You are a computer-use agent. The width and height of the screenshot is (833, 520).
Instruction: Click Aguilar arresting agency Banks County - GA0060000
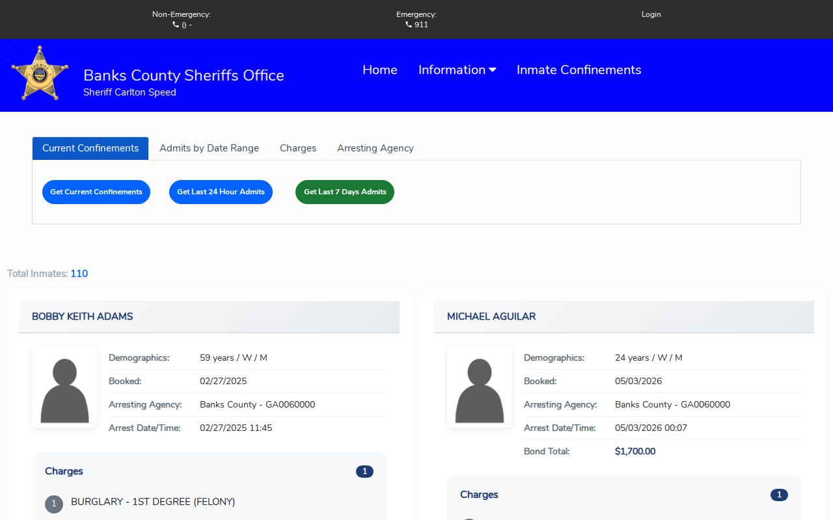(x=672, y=404)
